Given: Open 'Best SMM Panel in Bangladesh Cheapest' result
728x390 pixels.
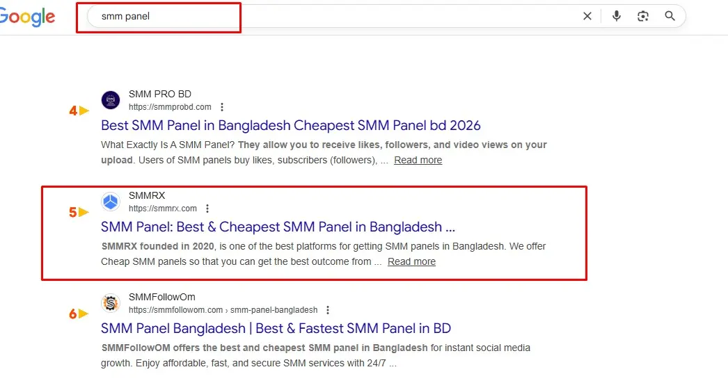Looking at the screenshot, I should click(290, 126).
